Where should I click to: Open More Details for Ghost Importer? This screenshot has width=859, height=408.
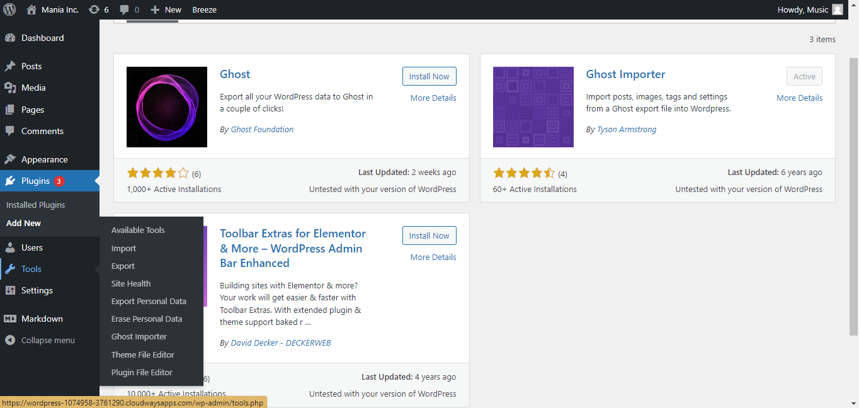point(799,98)
